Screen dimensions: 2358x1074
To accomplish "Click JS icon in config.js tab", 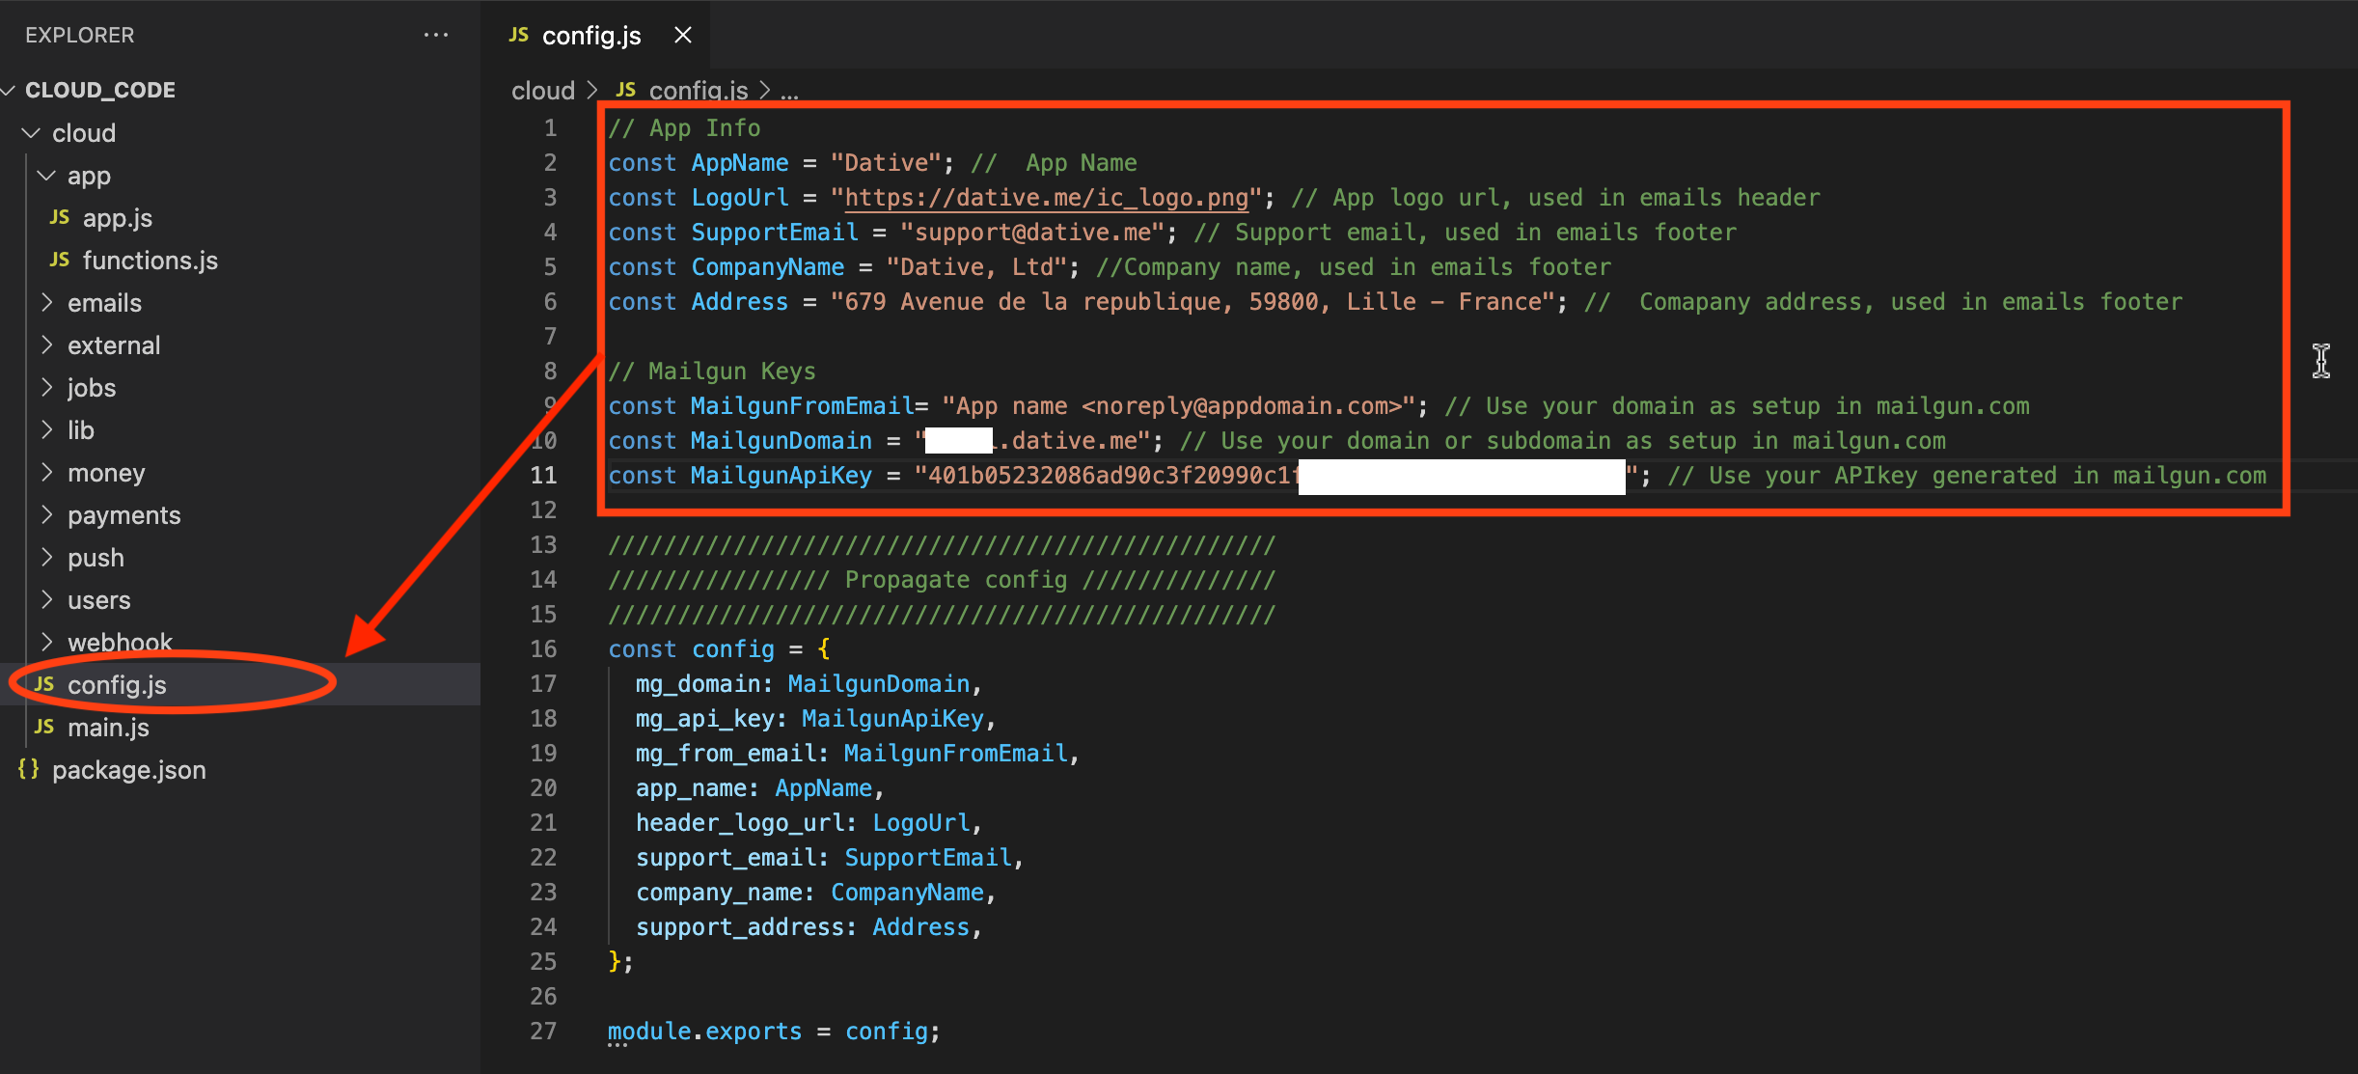I will click(519, 35).
